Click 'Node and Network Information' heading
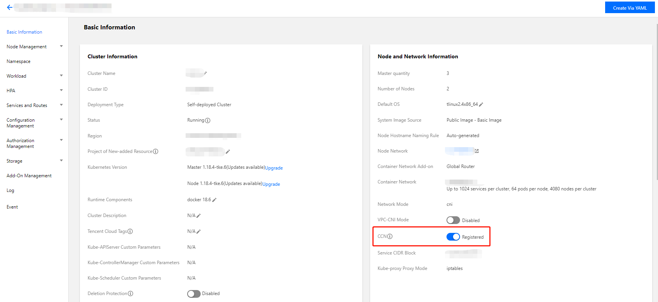 point(418,56)
